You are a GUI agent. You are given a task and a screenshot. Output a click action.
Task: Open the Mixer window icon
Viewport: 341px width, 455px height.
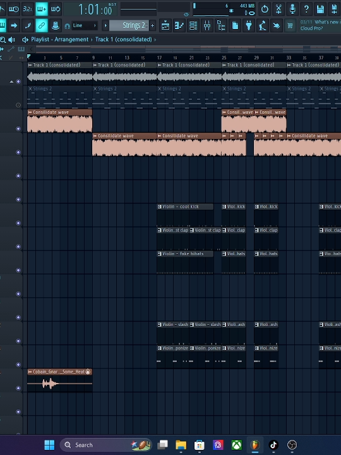click(x=207, y=26)
